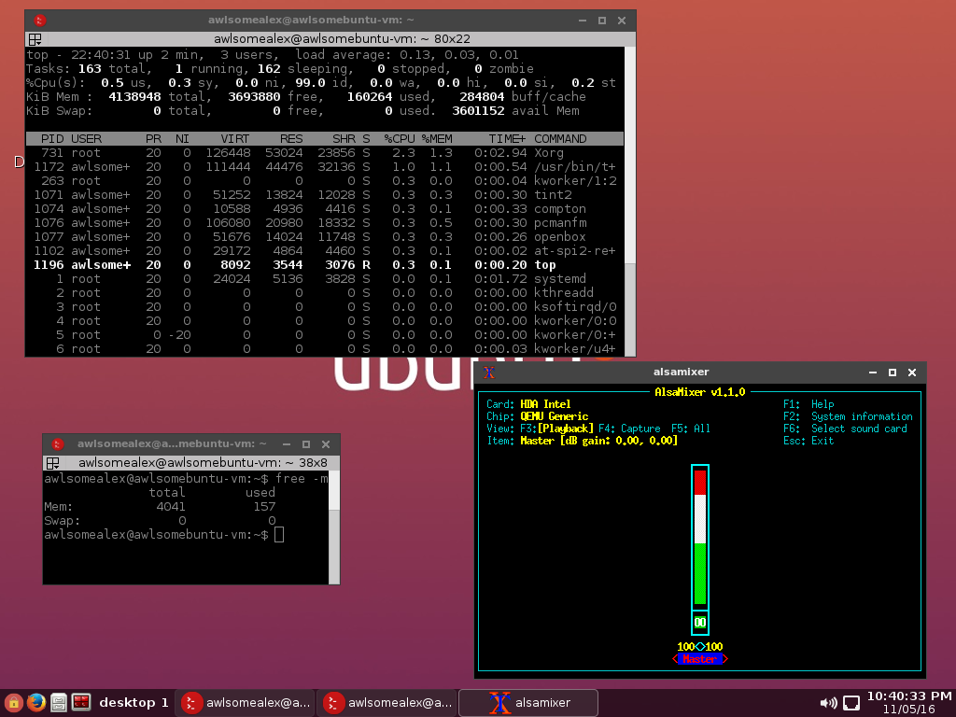
Task: Maximize the top terminal window
Action: coord(602,21)
